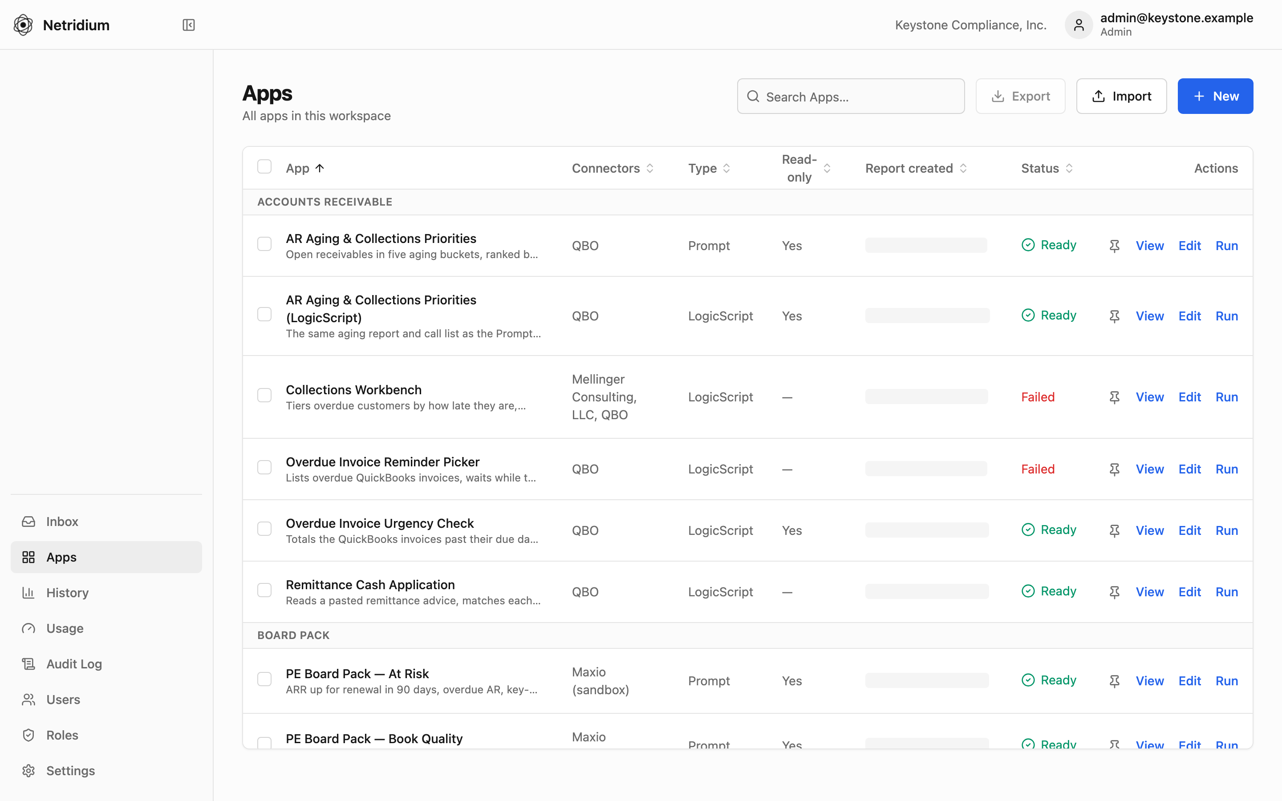1282x801 pixels.
Task: Edit the Remittance Cash Application app
Action: [1189, 592]
